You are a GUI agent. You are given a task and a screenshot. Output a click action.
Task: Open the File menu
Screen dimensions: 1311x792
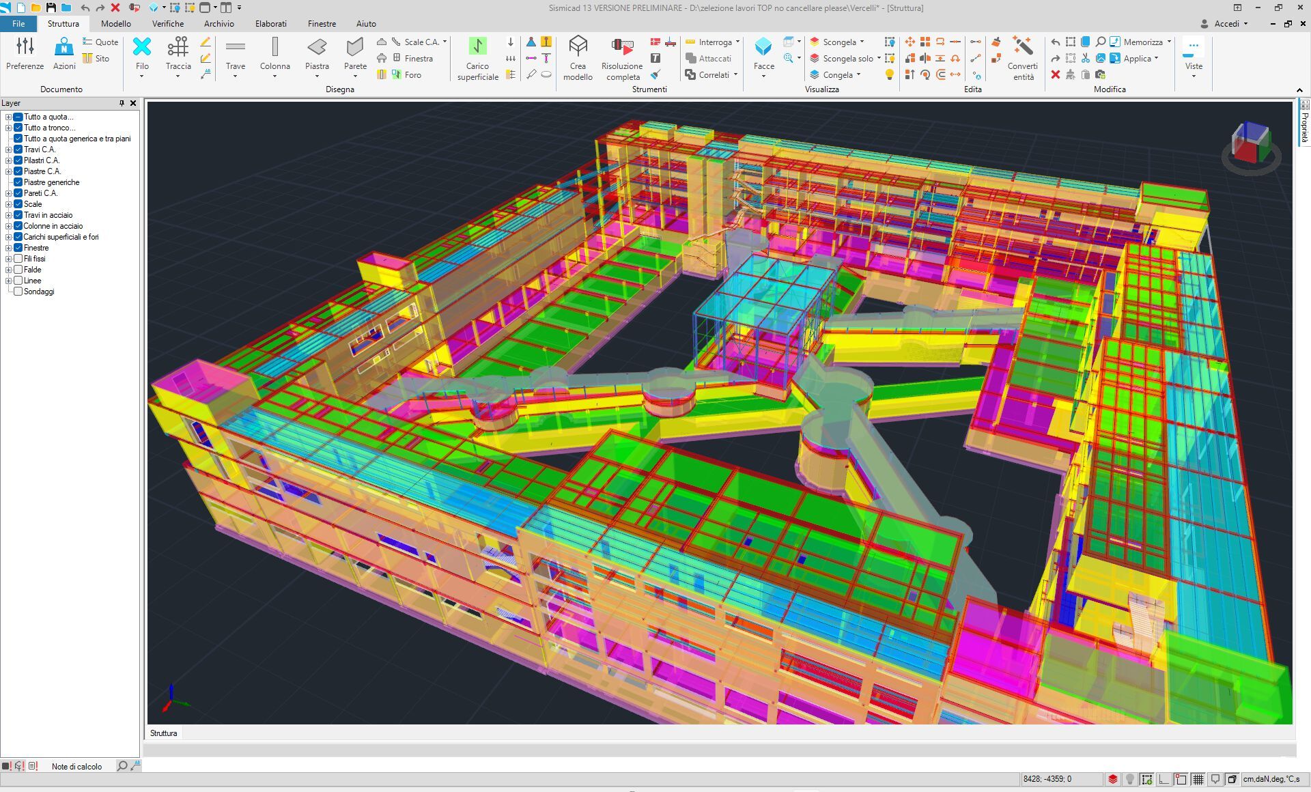pos(18,23)
